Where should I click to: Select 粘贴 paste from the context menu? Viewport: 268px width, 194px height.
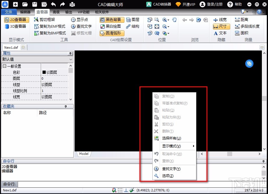(x=168, y=110)
